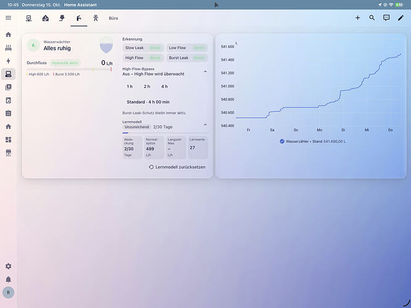411x308 pixels.
Task: Click the shield water level icon
Action: click(106, 45)
